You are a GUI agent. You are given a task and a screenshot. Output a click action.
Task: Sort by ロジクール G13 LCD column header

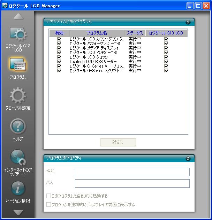click(166, 33)
